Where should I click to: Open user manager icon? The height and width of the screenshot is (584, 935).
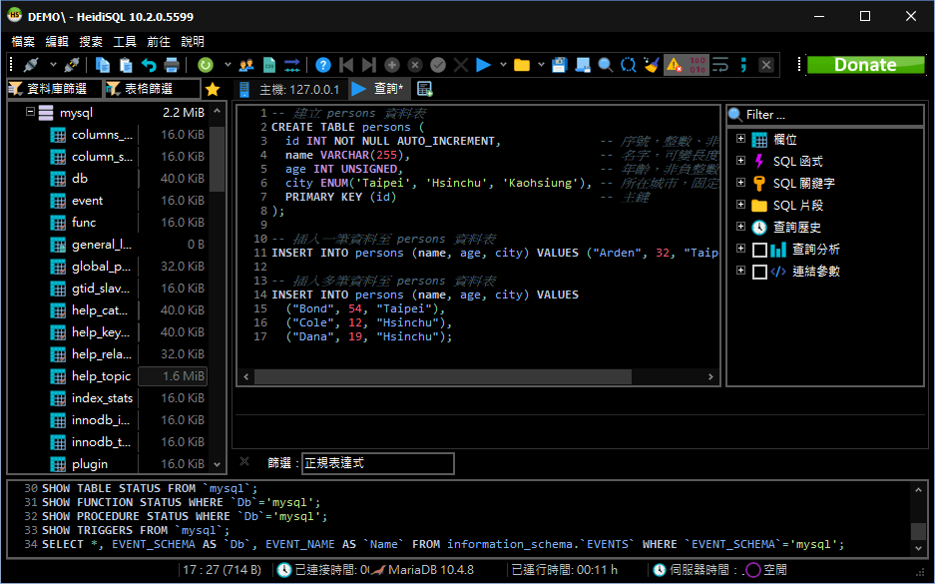point(246,65)
